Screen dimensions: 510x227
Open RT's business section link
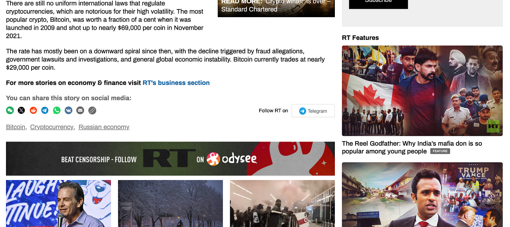176,83
